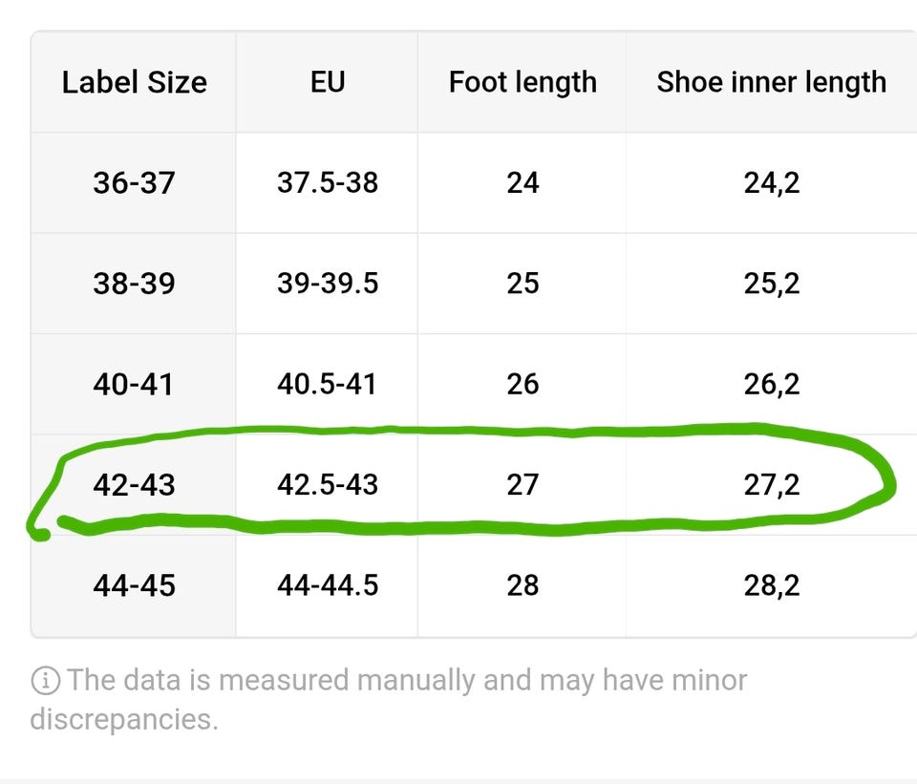
Task: Click EU size 44-44.5 cell
Action: tap(328, 585)
